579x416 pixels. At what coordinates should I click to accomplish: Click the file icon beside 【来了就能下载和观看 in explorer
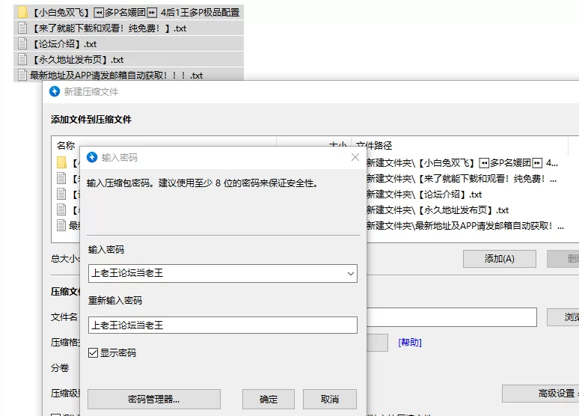click(x=22, y=28)
